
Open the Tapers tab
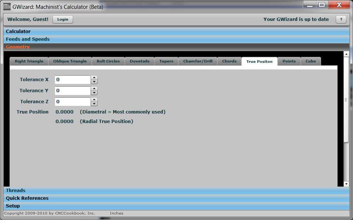166,61
